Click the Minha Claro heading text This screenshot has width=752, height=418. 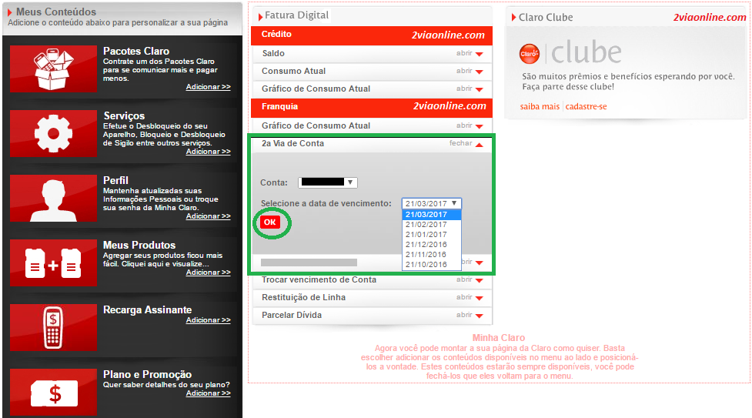pyautogui.click(x=499, y=338)
